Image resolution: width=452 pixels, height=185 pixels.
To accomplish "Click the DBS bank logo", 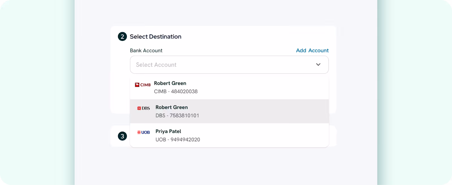I will (x=144, y=108).
